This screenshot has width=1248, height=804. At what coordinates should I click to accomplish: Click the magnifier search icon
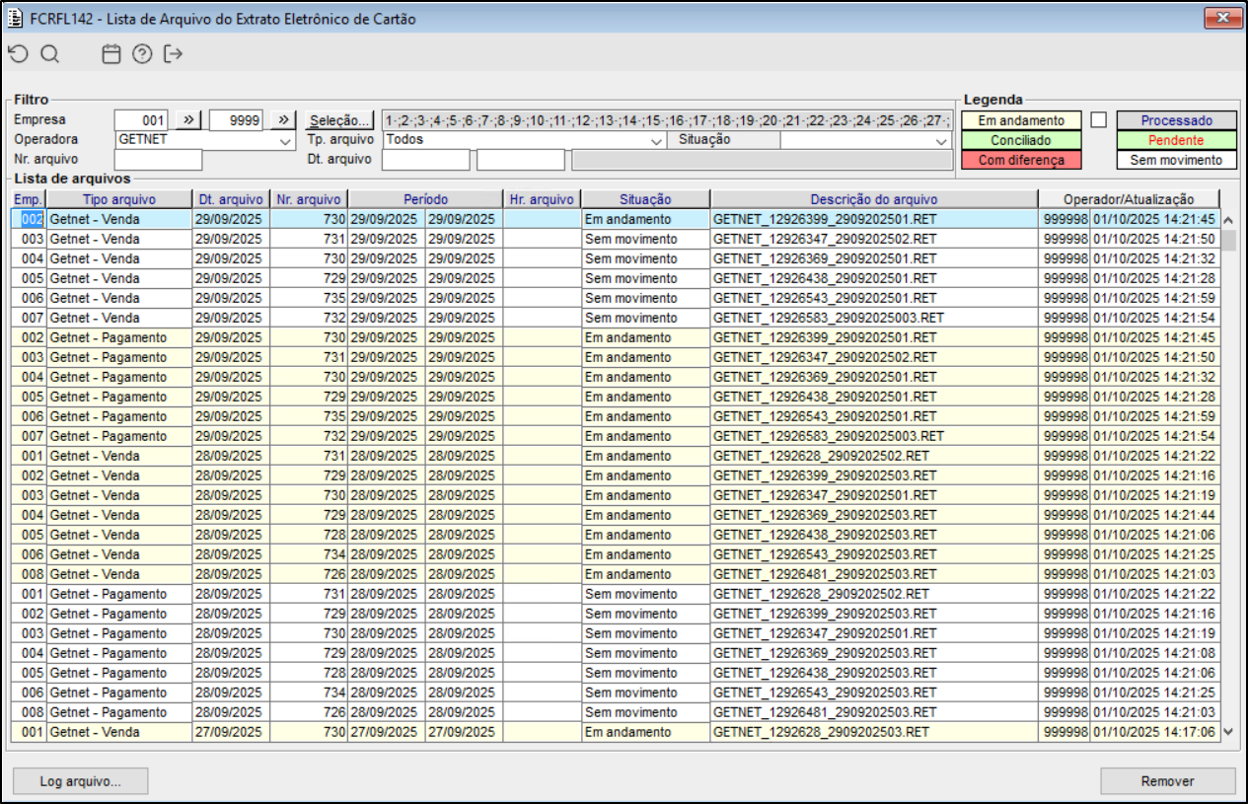49,54
